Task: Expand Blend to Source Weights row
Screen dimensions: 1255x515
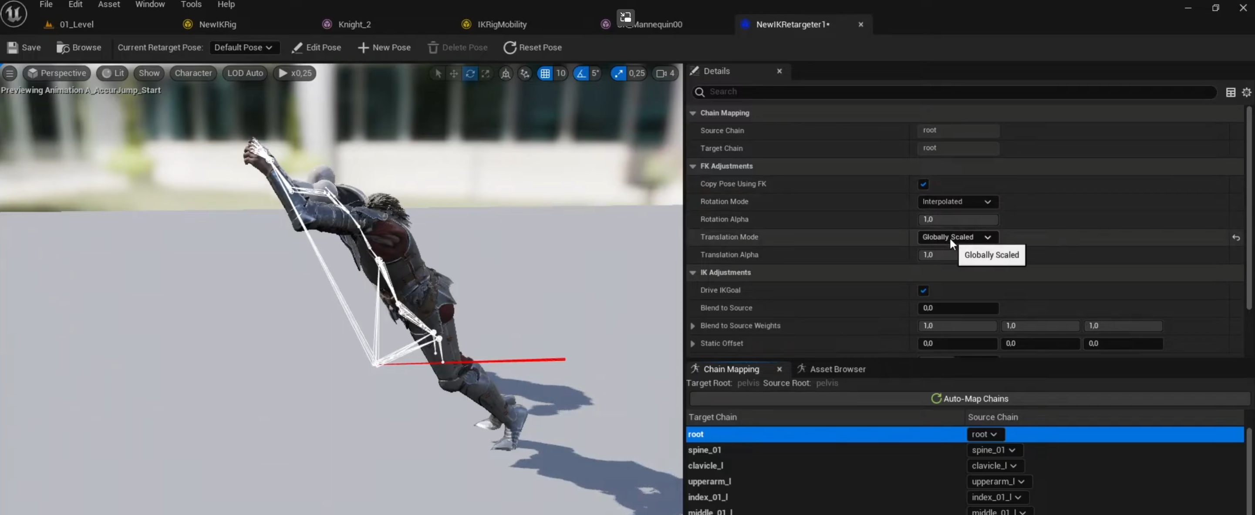Action: (692, 326)
